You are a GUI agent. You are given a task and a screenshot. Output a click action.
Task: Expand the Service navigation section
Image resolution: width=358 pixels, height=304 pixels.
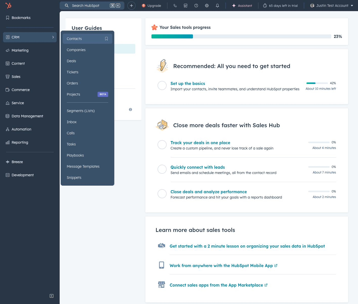click(x=30, y=103)
